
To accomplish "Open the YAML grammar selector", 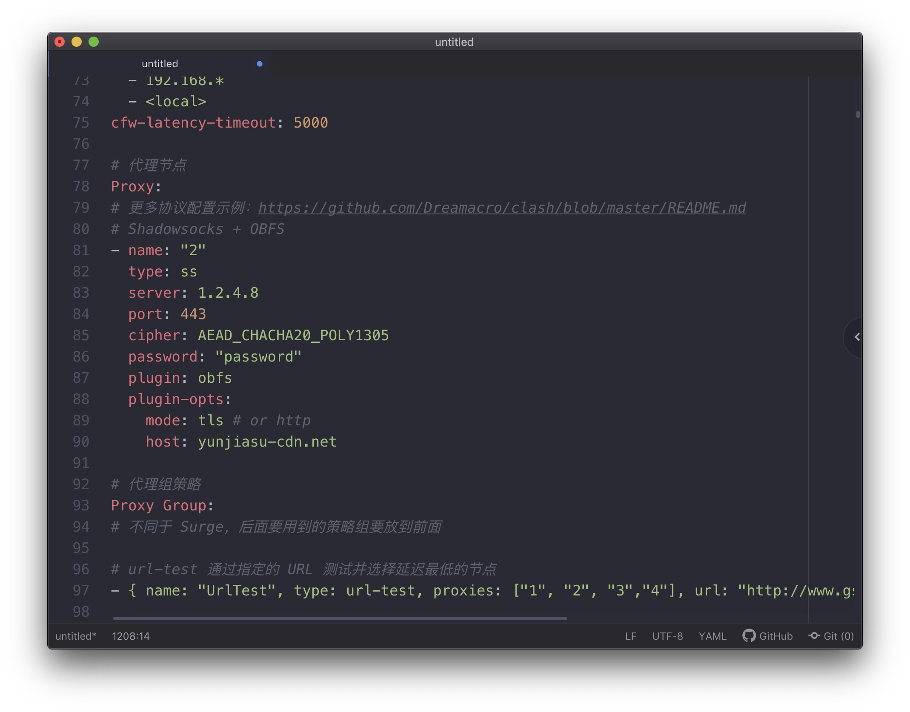I will [713, 636].
